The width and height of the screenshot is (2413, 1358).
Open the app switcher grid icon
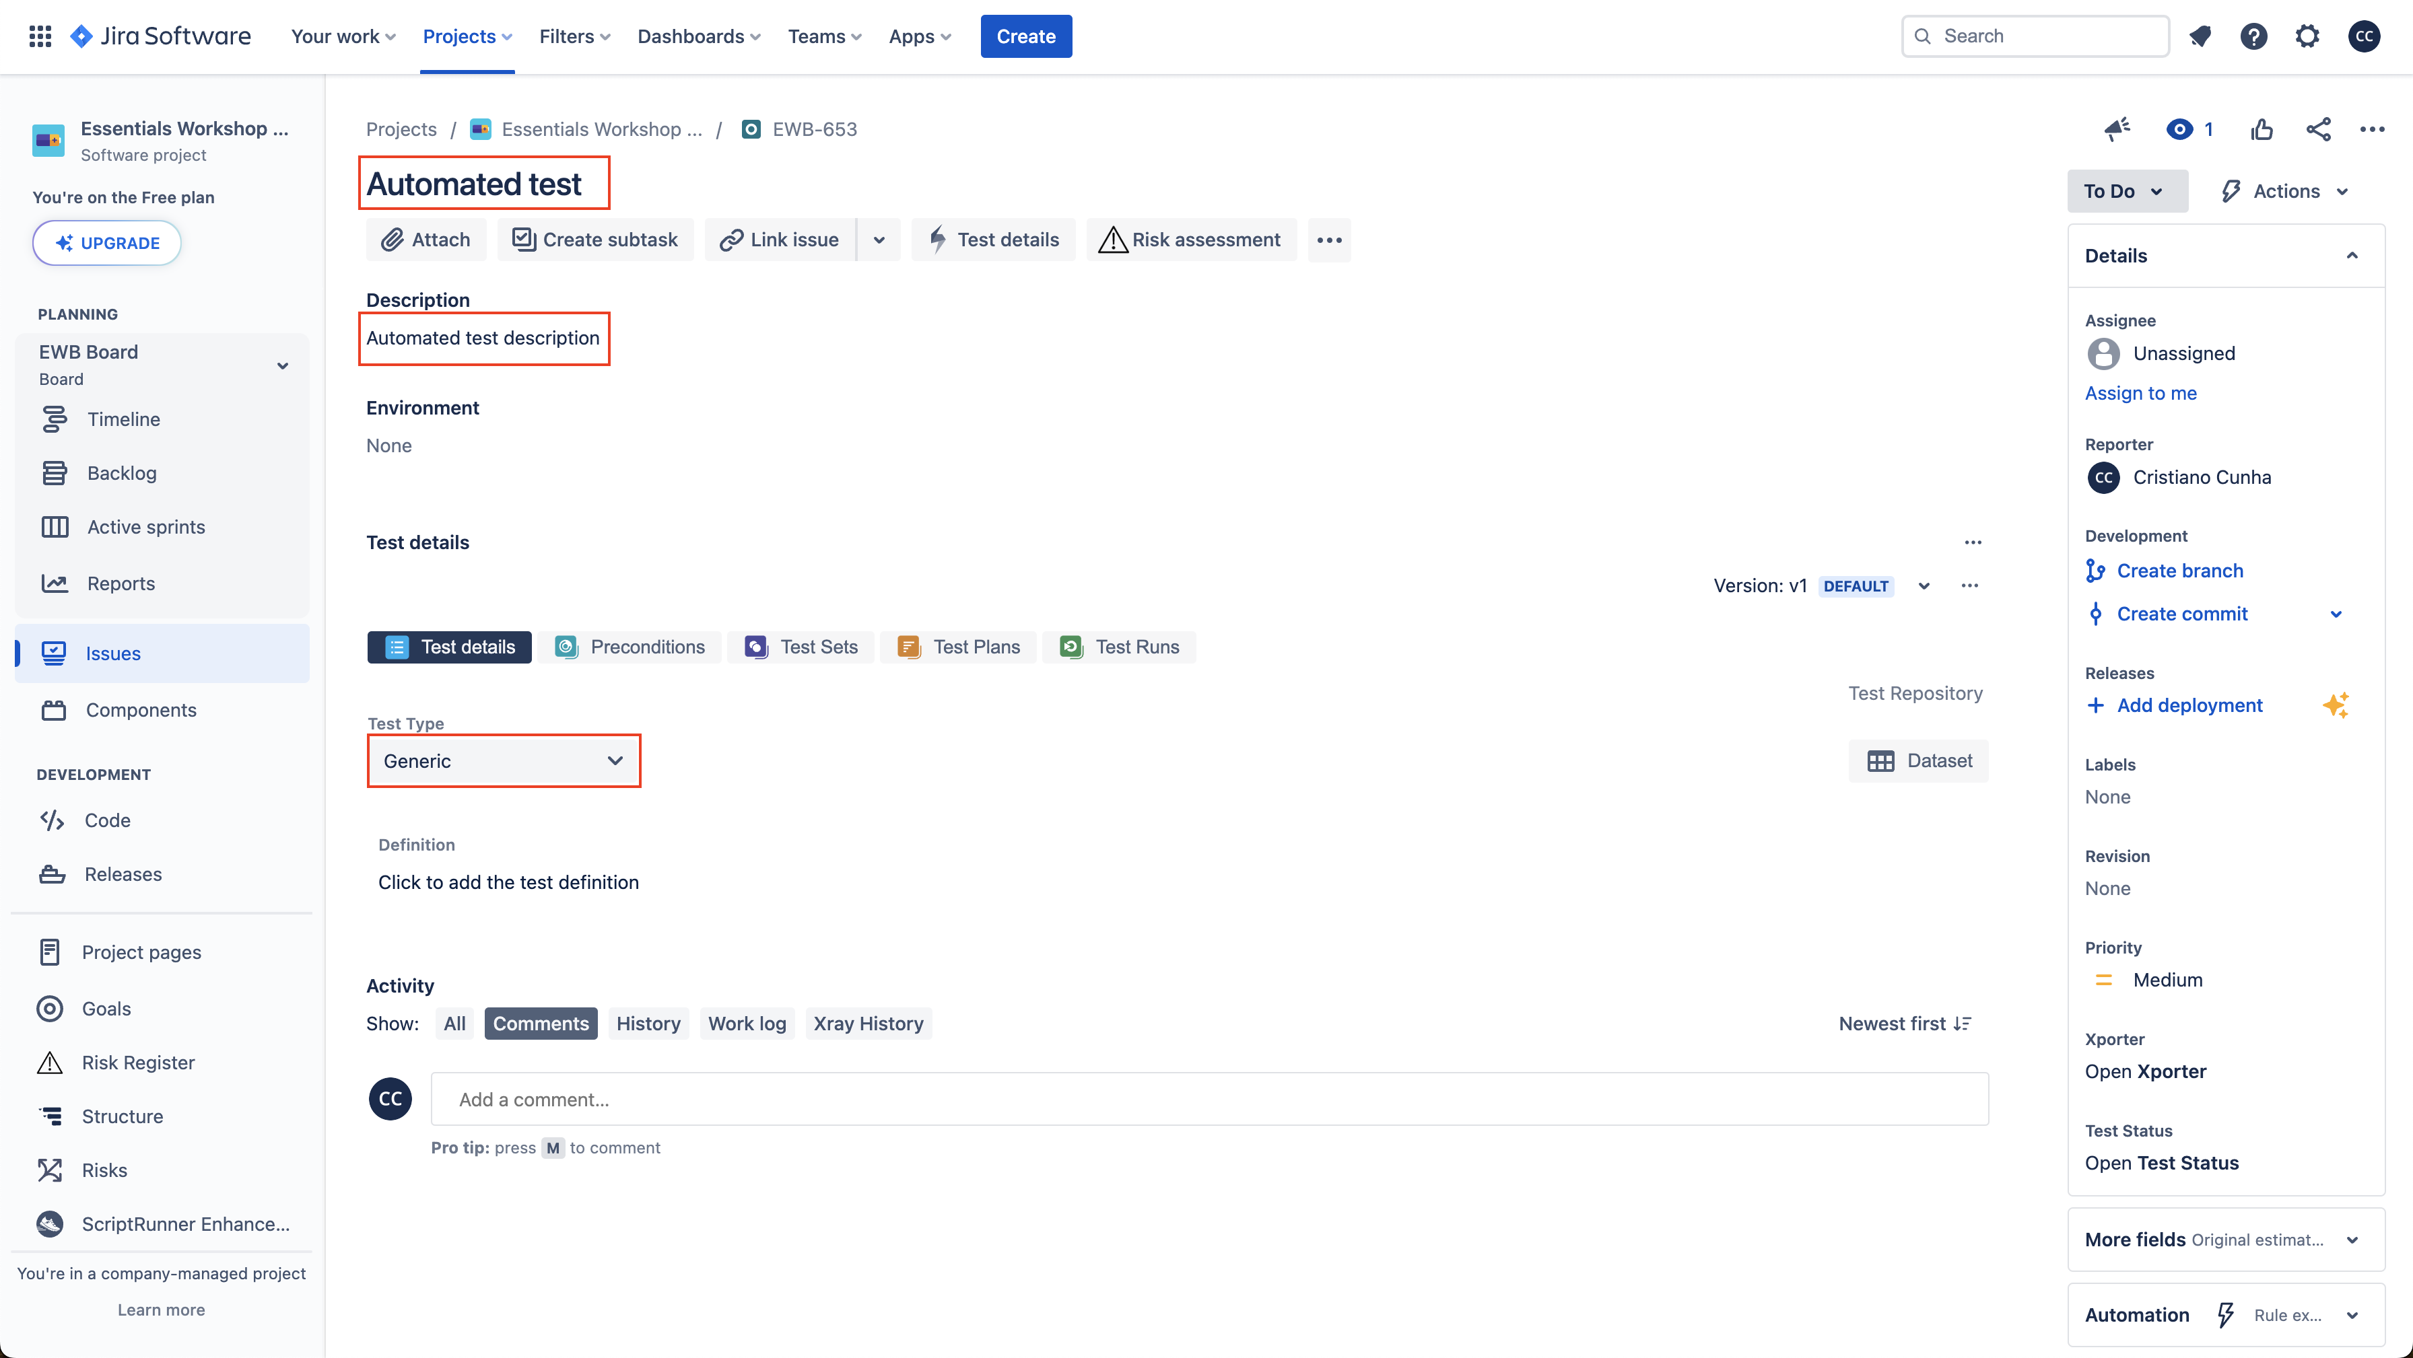(x=40, y=36)
